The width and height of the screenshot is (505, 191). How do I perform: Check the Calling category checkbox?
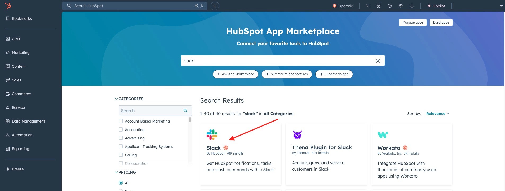121,155
